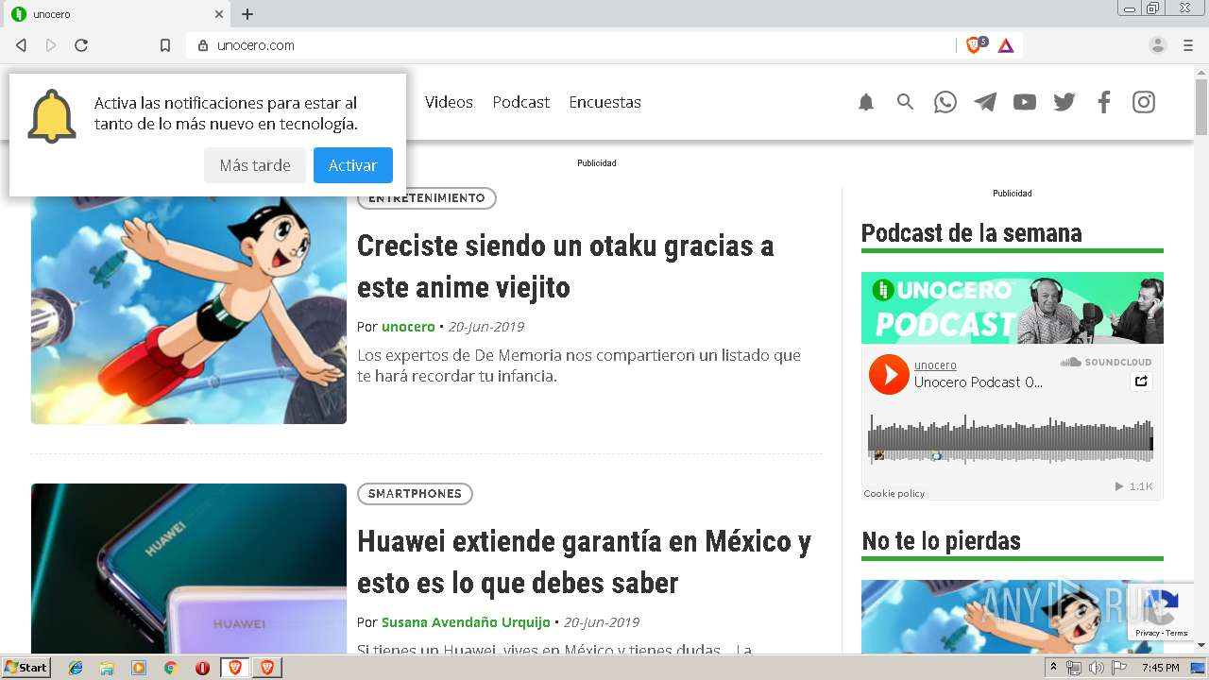Open Chrome from the taskbar
This screenshot has height=680, width=1209.
[x=170, y=668]
